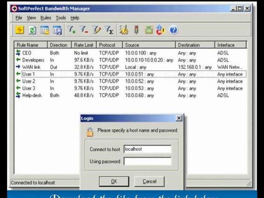Screen dimensions: 264x198
Task: Click the yellow lightning connect icon
Action: click(19, 30)
